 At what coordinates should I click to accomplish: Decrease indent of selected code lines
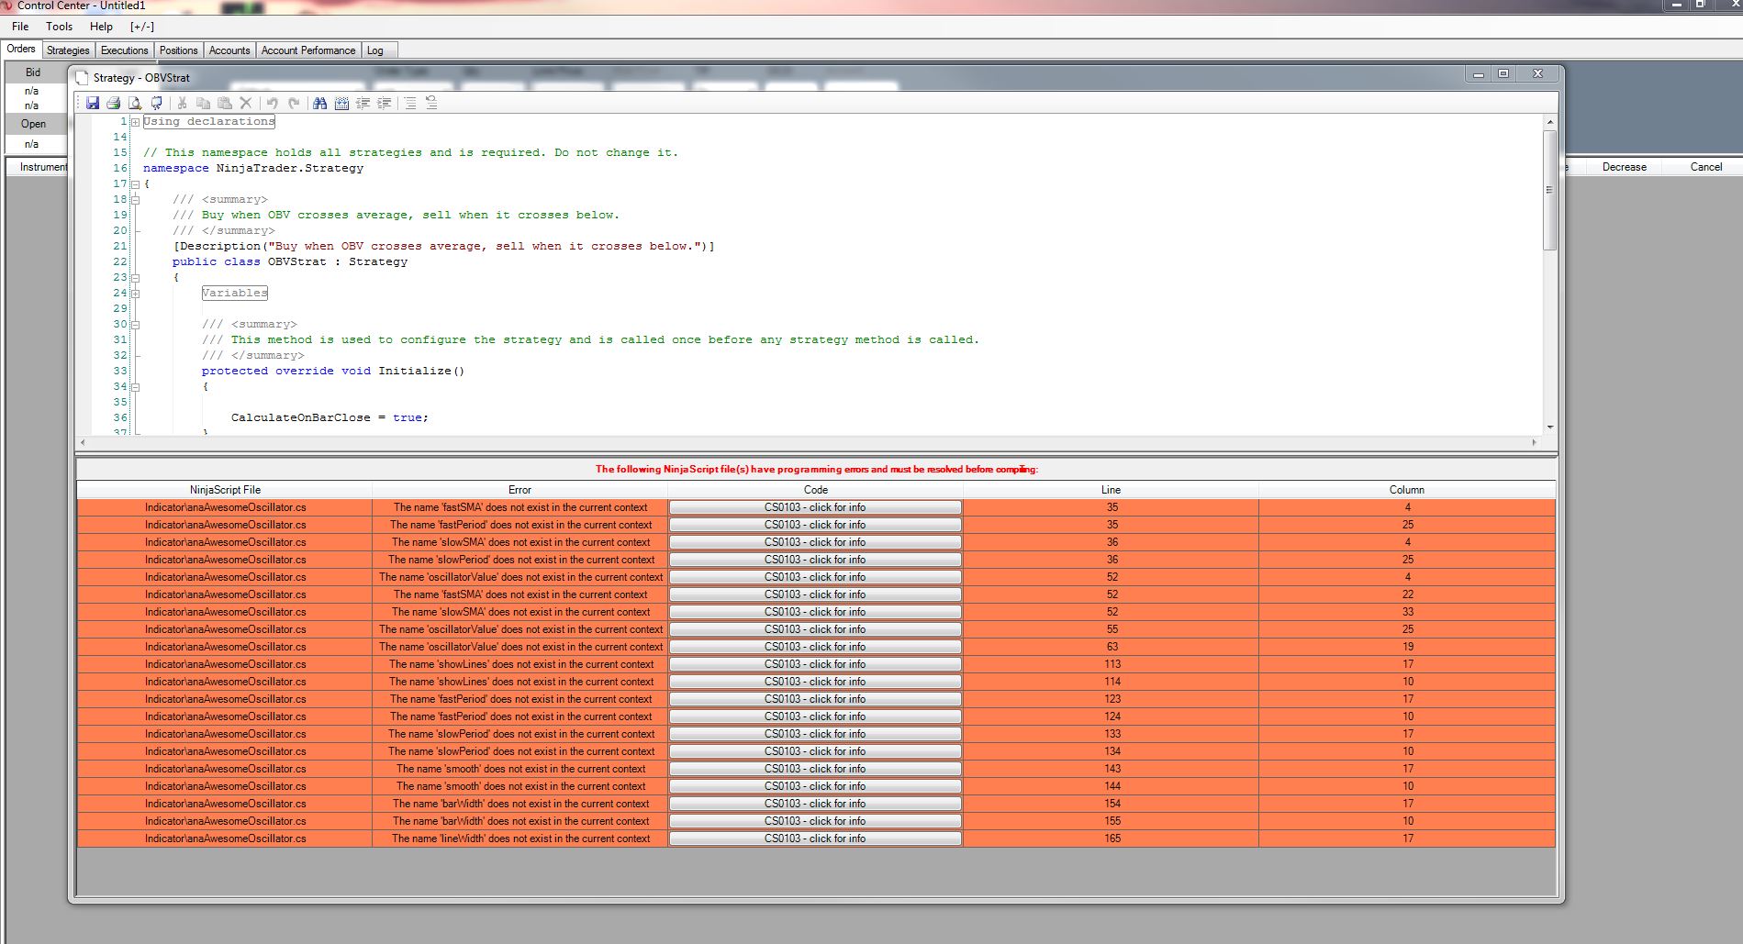click(x=363, y=103)
